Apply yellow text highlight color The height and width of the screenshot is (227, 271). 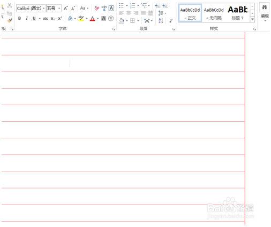coord(81,19)
